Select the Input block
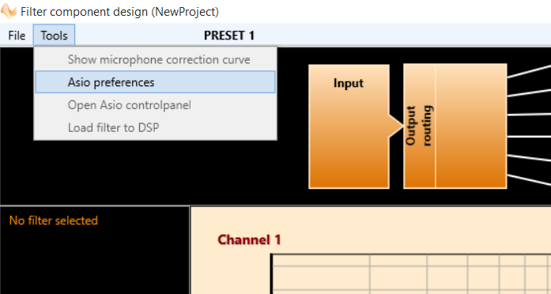The width and height of the screenshot is (551, 294). click(349, 126)
